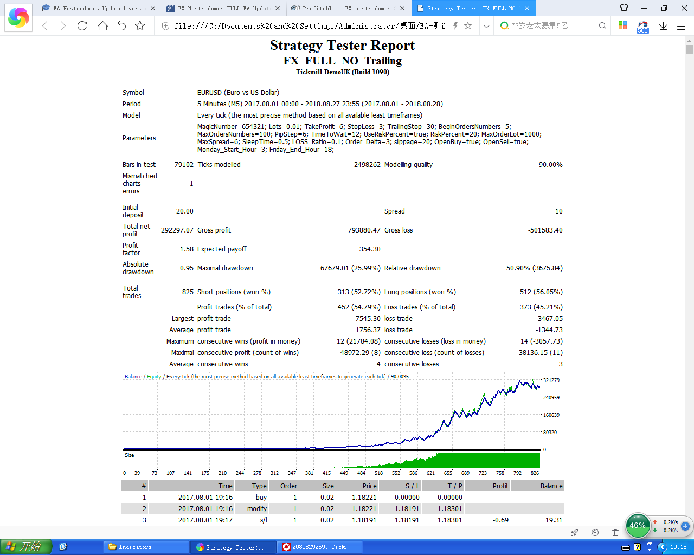This screenshot has width=694, height=555.
Task: Click the Total net profit value 292297.07
Action: (177, 230)
